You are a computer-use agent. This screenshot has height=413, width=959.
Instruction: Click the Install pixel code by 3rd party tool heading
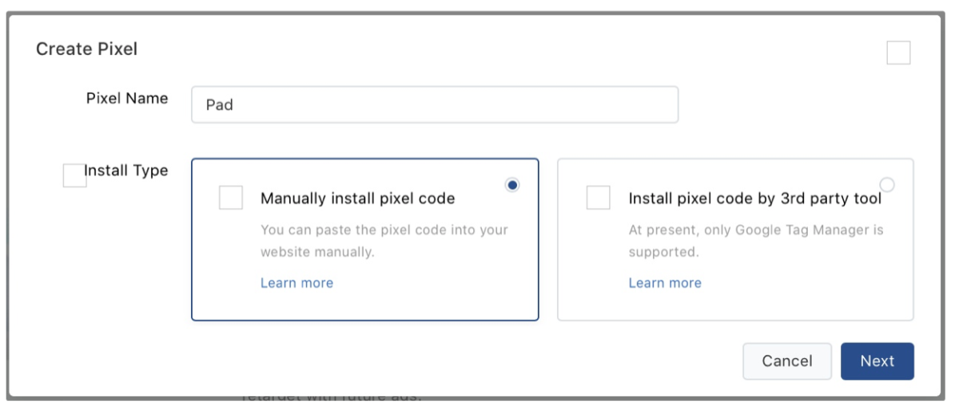tap(754, 199)
